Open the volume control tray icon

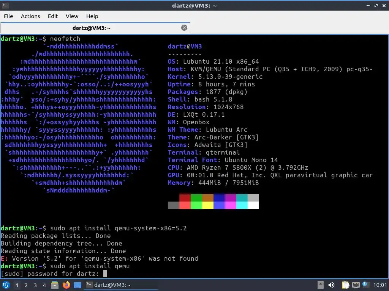tap(331, 285)
